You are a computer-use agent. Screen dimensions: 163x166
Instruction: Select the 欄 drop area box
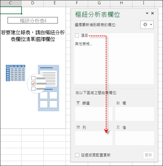135,114
